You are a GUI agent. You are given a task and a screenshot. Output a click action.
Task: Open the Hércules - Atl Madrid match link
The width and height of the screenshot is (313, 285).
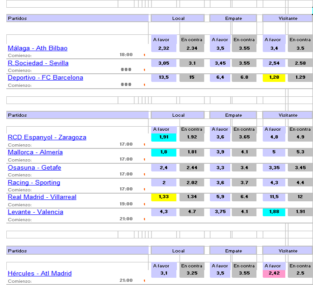(x=39, y=273)
